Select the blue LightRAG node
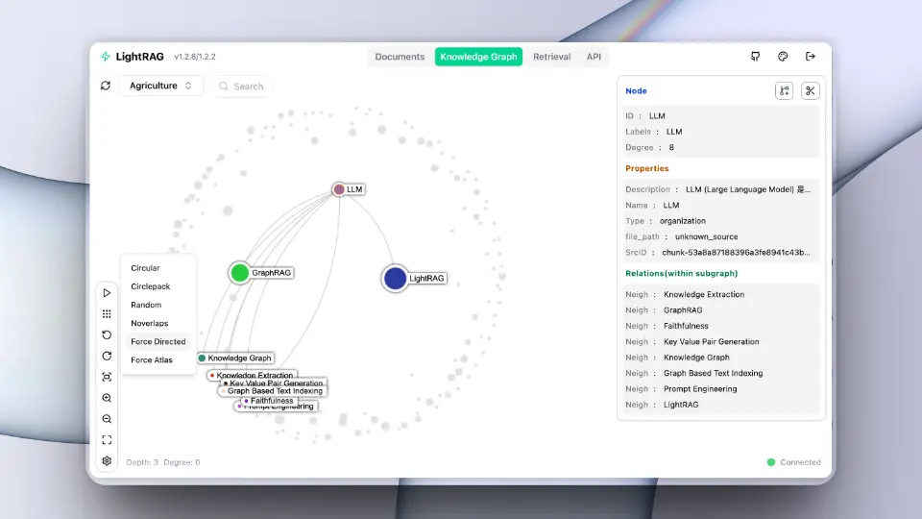Image resolution: width=922 pixels, height=519 pixels. pos(395,279)
